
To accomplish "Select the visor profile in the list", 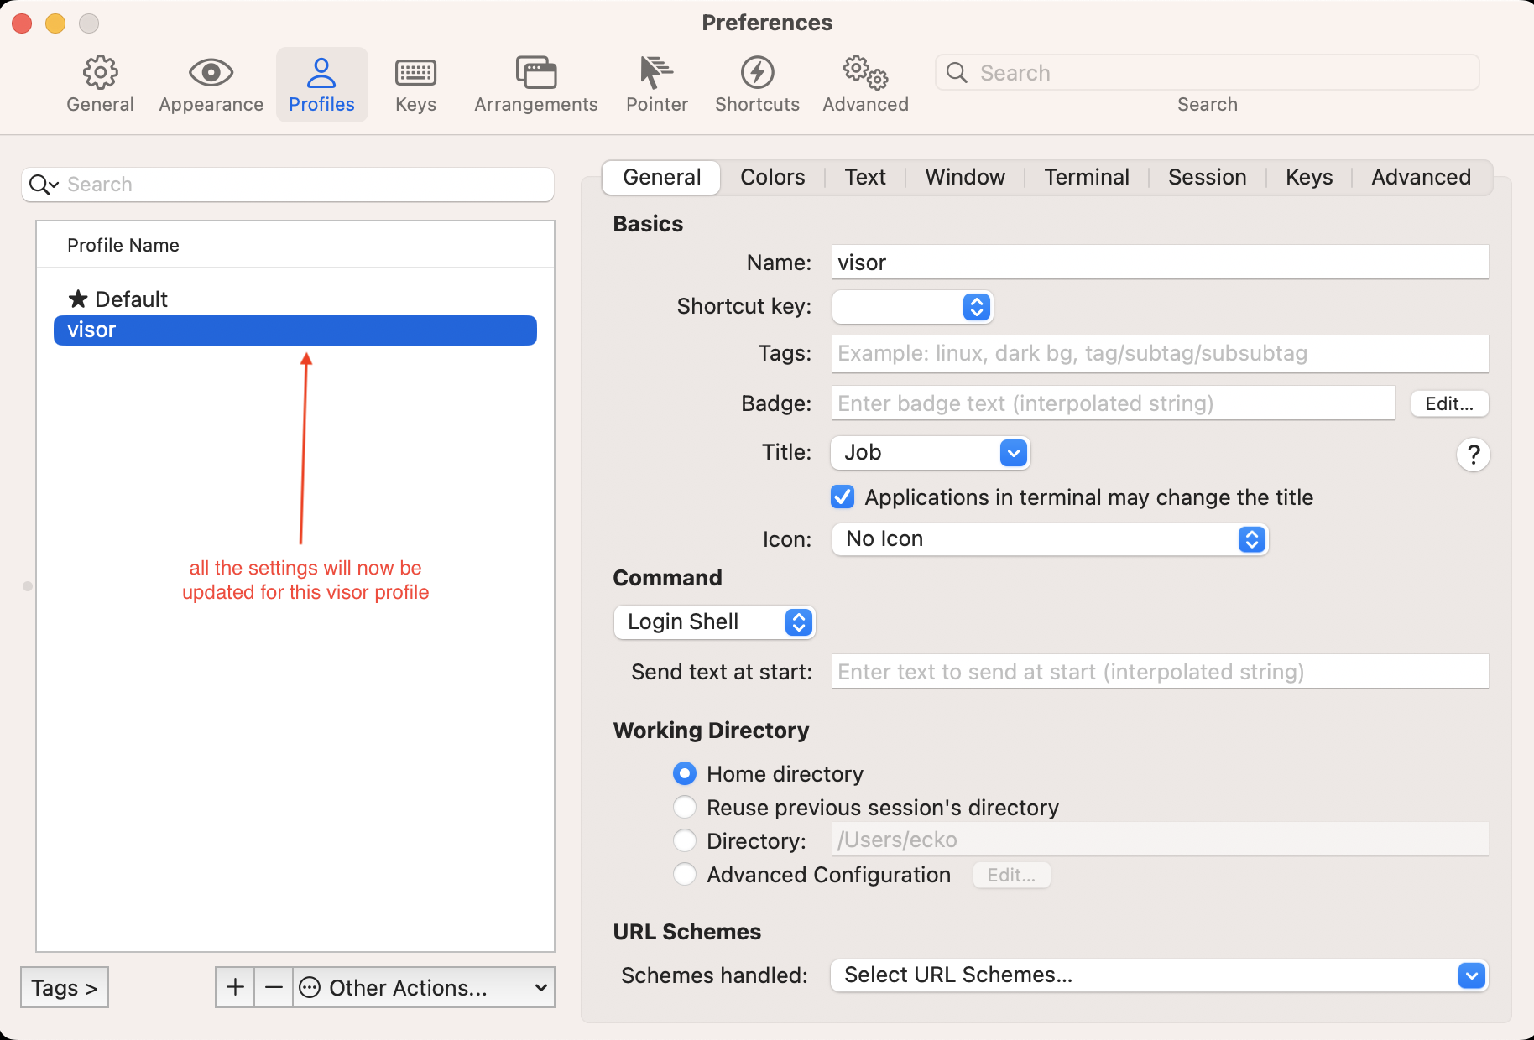I will click(295, 330).
